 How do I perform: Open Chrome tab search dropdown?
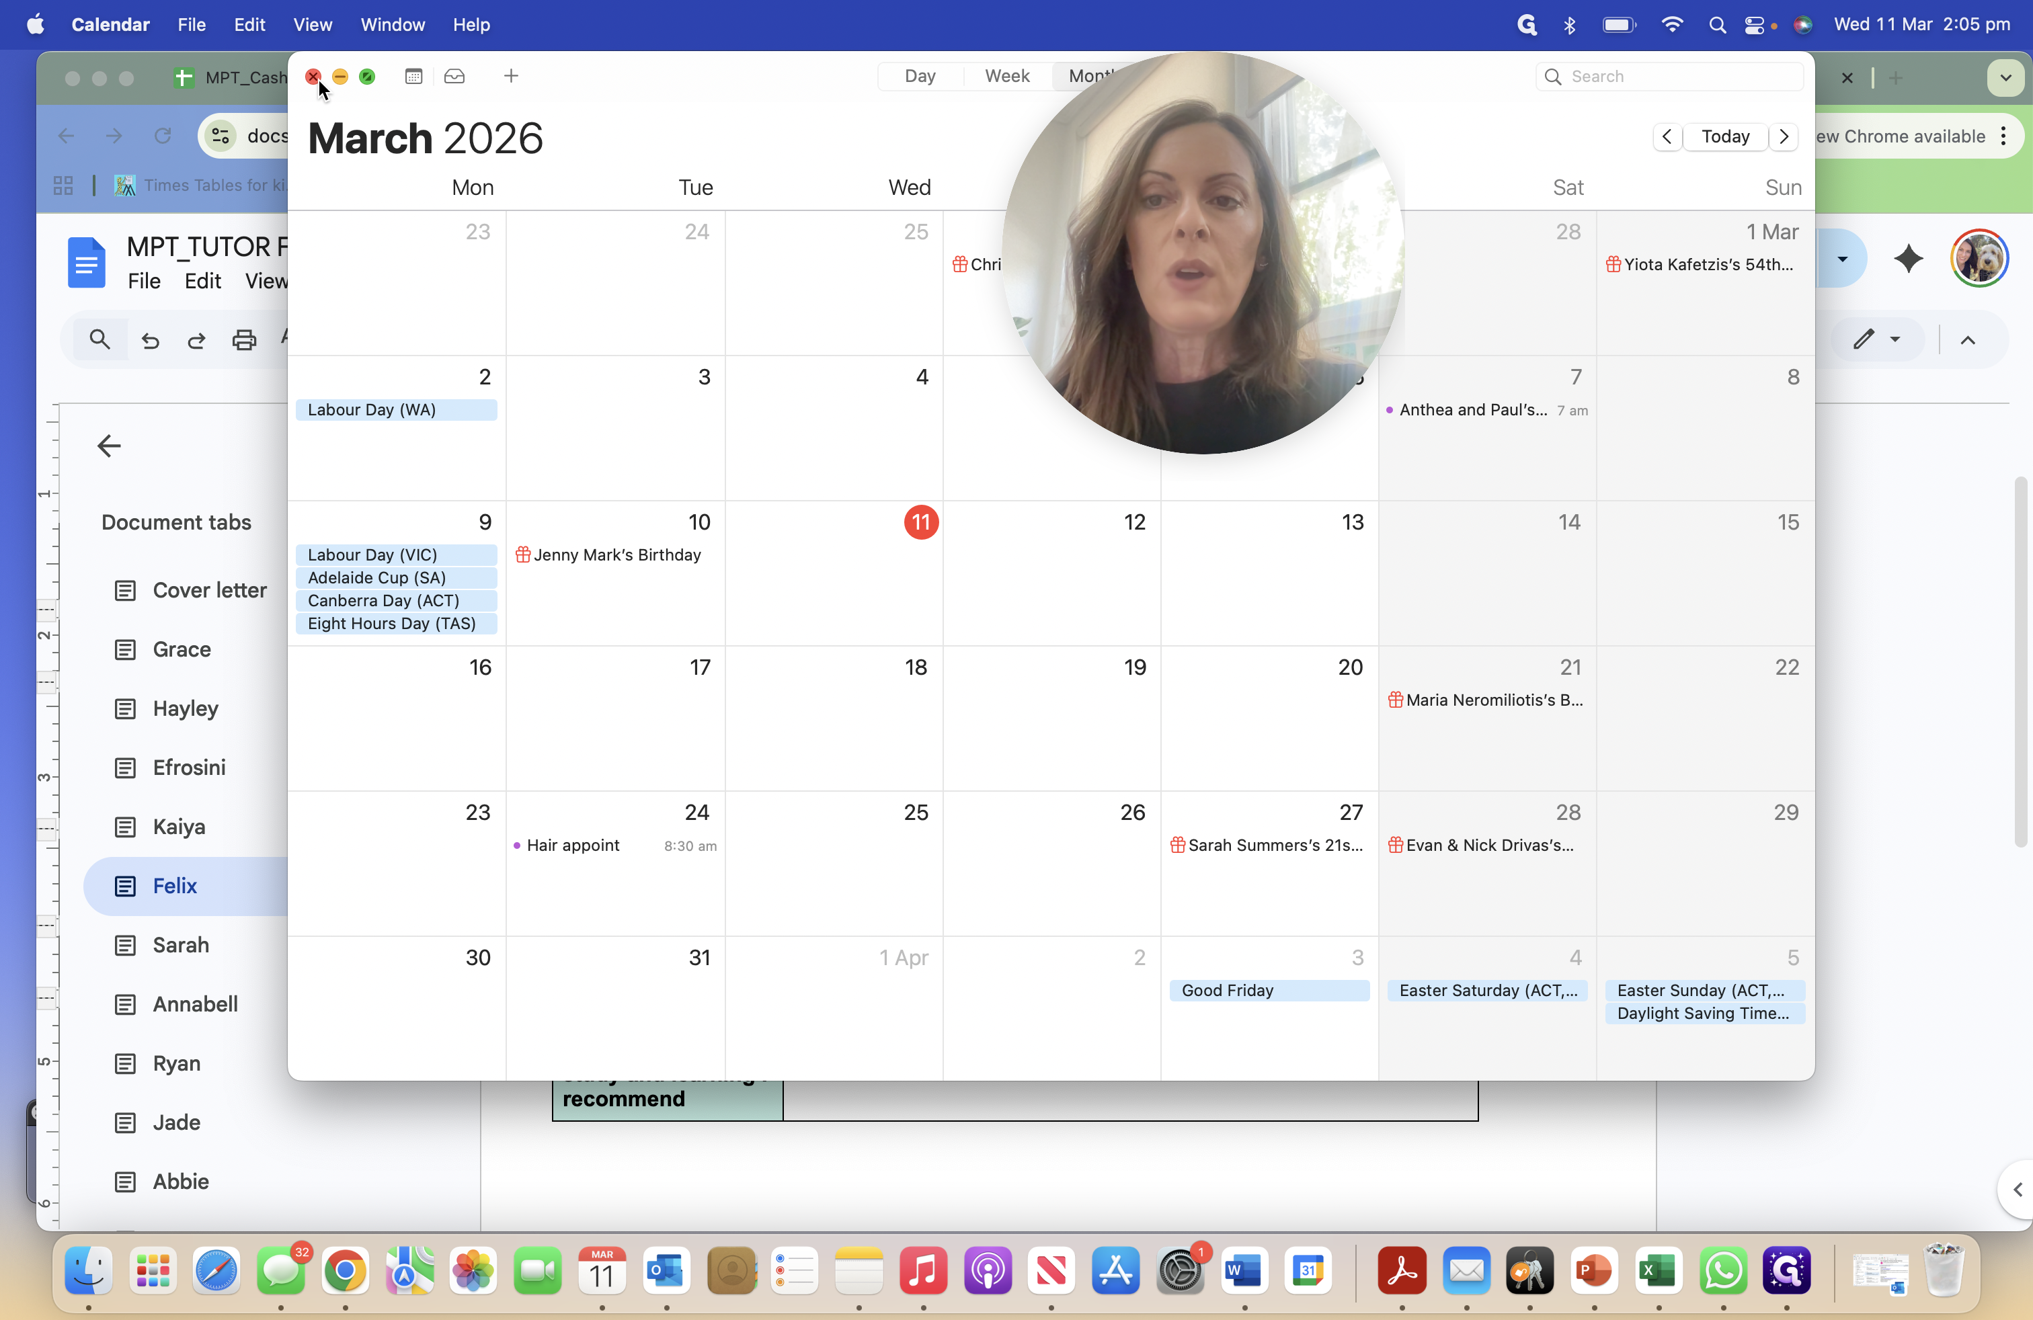2005,78
